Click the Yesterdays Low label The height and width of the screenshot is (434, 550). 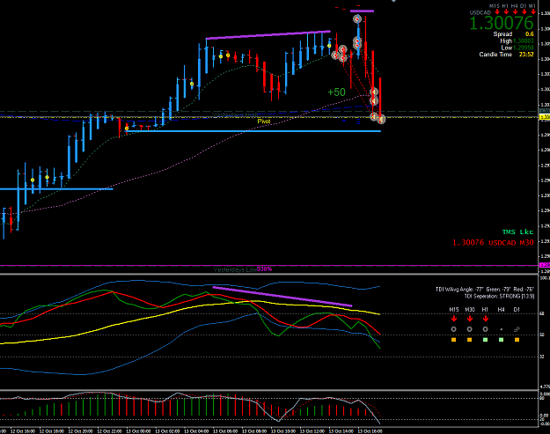pyautogui.click(x=235, y=269)
